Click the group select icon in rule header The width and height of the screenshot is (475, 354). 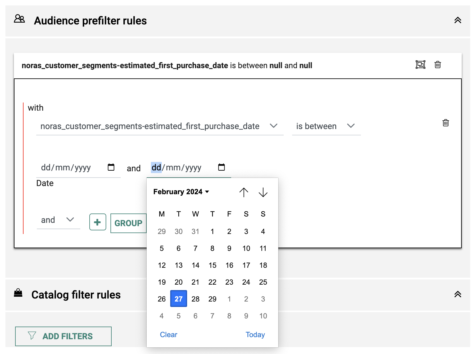tap(420, 65)
